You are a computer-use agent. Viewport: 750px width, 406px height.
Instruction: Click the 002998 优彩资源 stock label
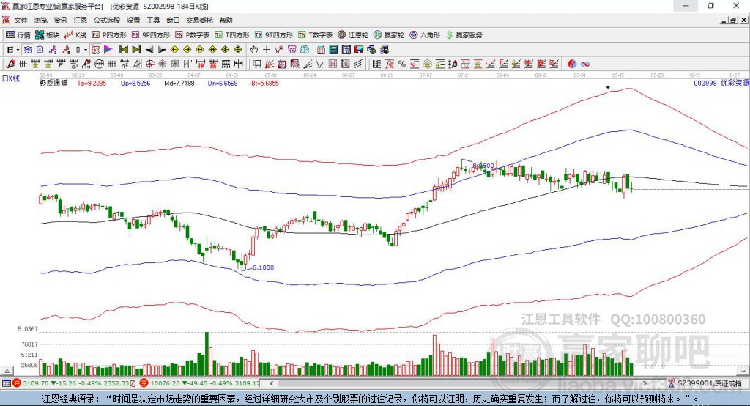click(721, 83)
